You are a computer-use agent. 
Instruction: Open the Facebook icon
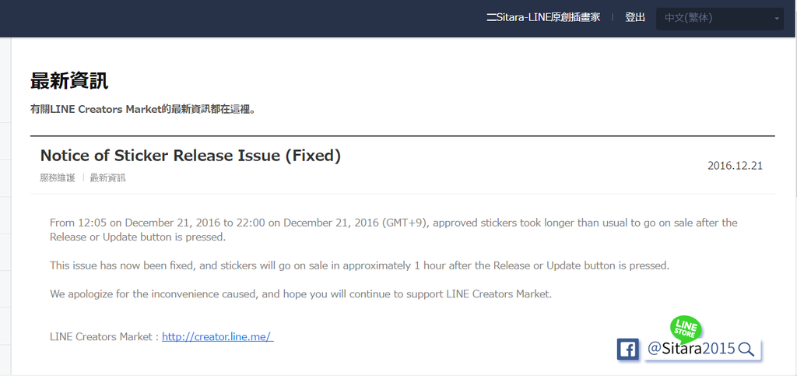pyautogui.click(x=628, y=350)
